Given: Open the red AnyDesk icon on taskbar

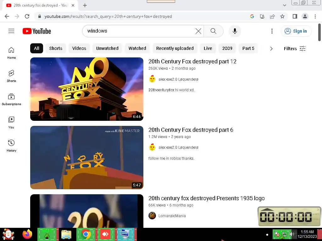Looking at the screenshot, I should 105,234.
